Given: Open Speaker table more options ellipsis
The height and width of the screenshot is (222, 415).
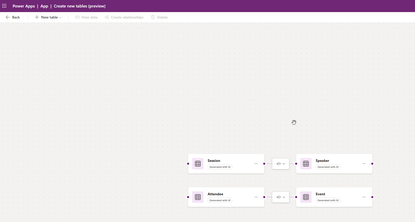Looking at the screenshot, I should (x=364, y=164).
